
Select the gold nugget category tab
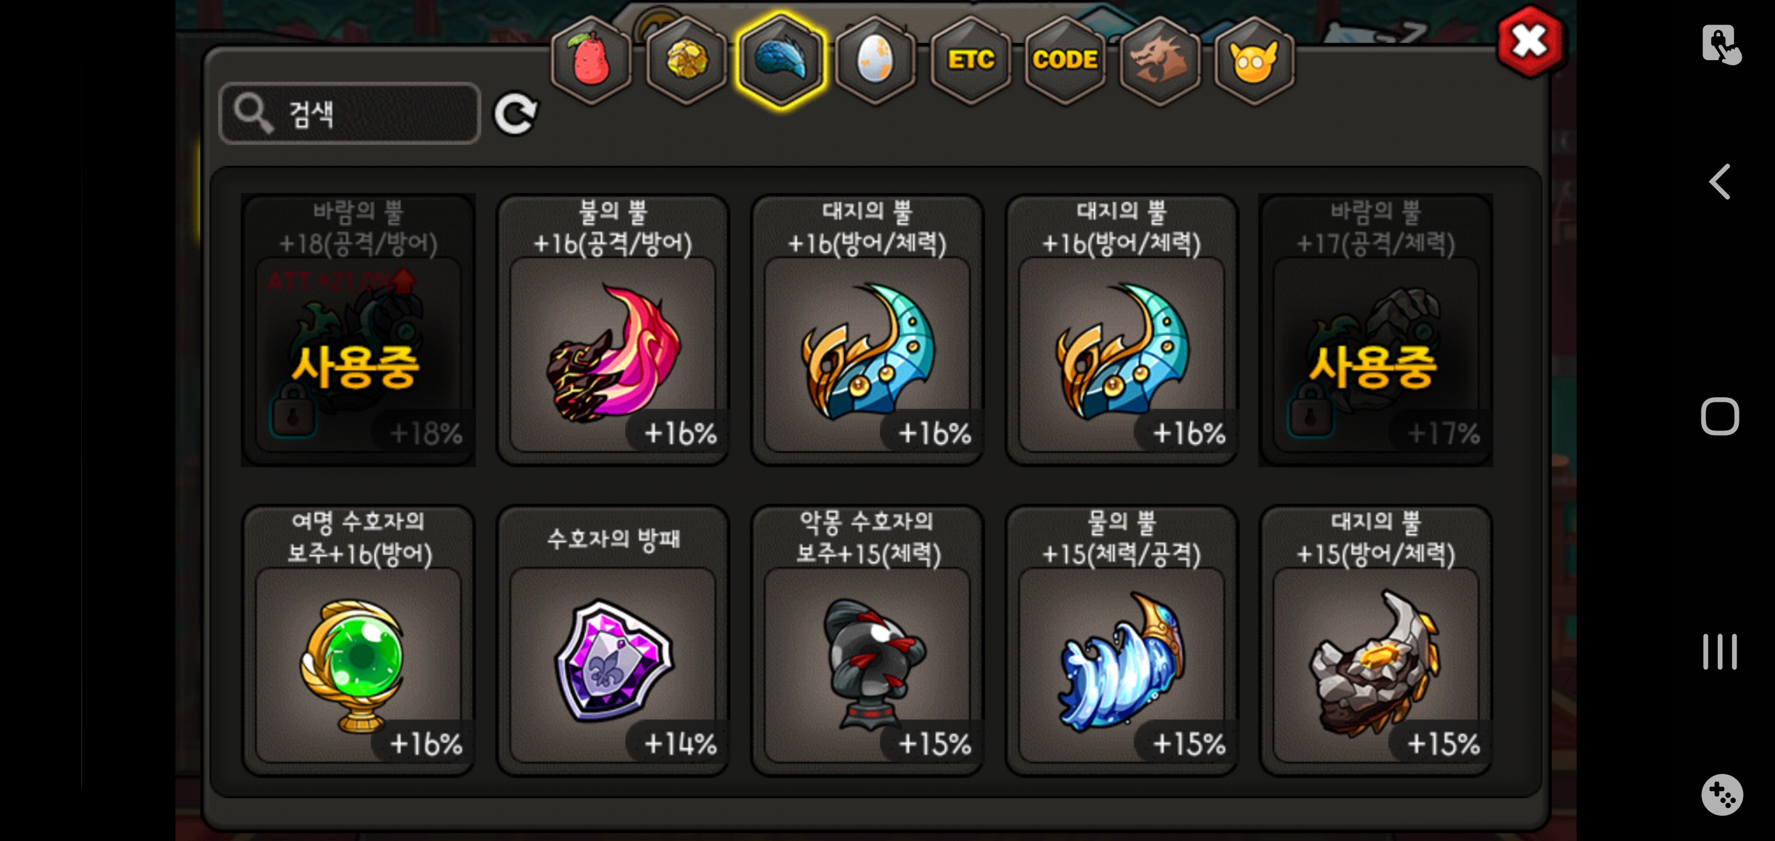(685, 61)
